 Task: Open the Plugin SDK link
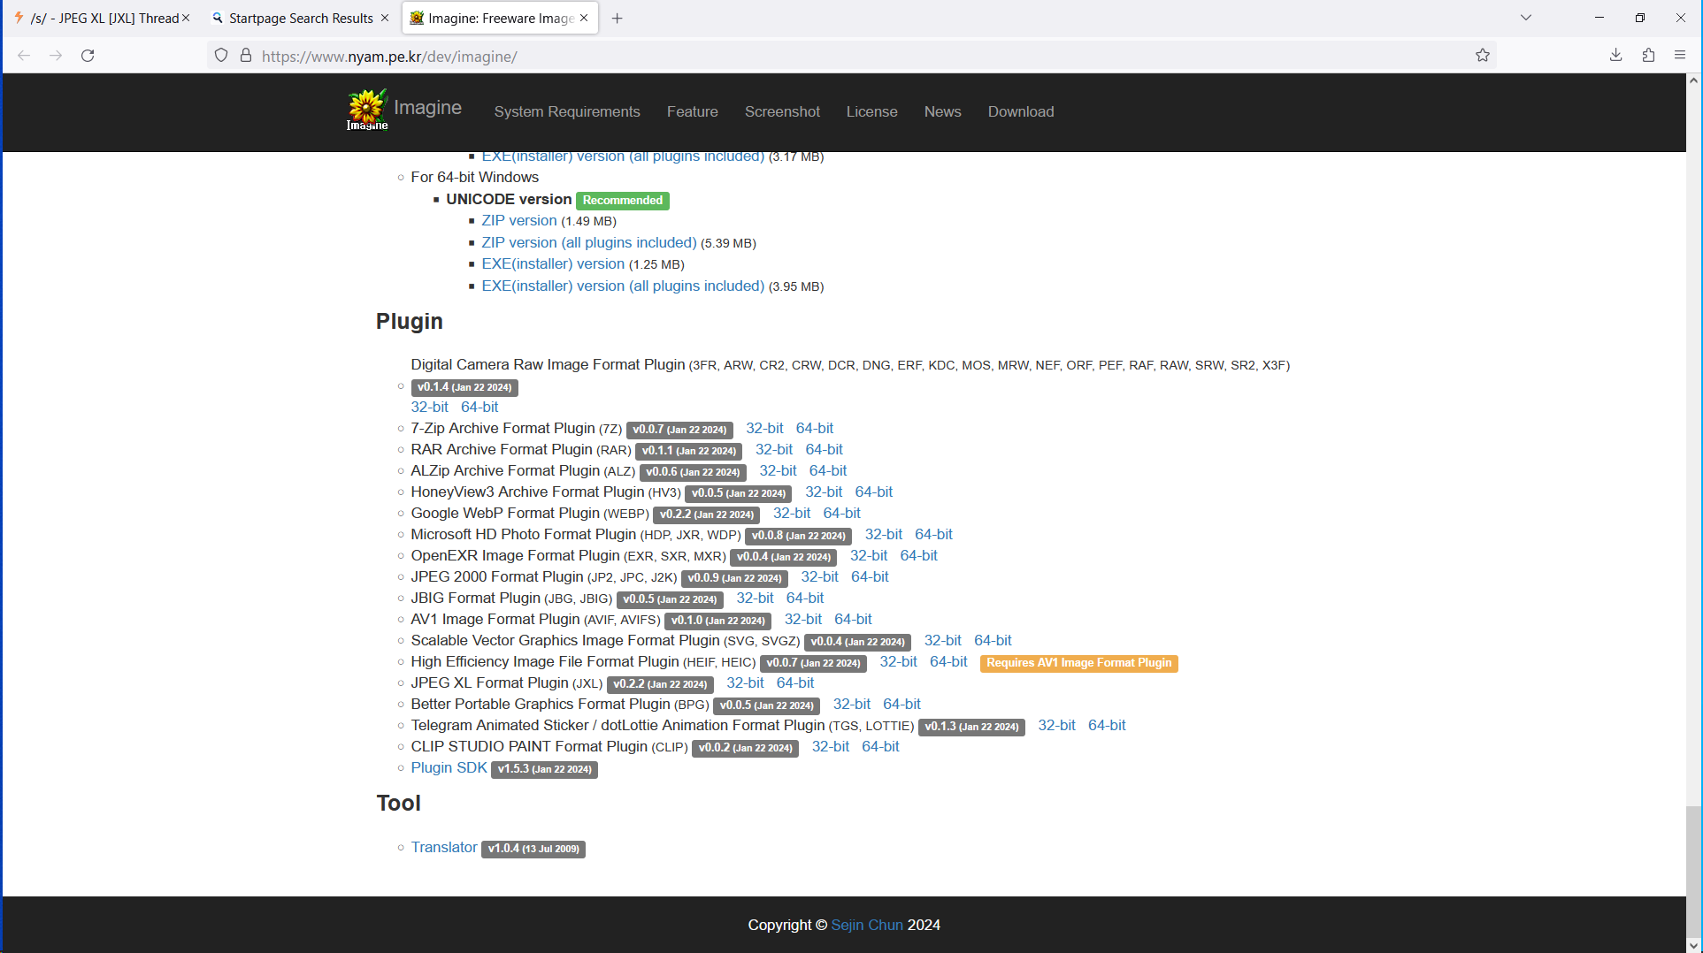(449, 767)
